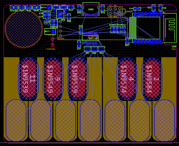Image resolution: width=179 pixels, height=146 pixels.
Task: Click resistor network RN1
Action: [87, 49]
